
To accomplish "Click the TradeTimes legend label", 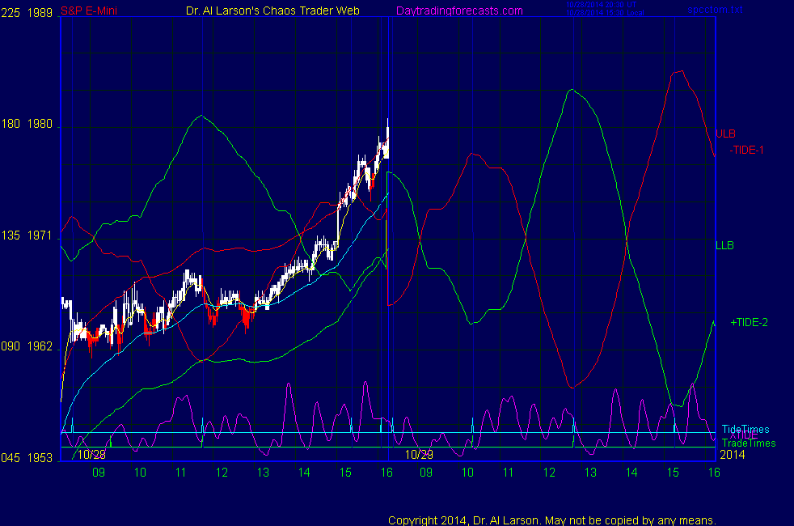I will click(748, 443).
